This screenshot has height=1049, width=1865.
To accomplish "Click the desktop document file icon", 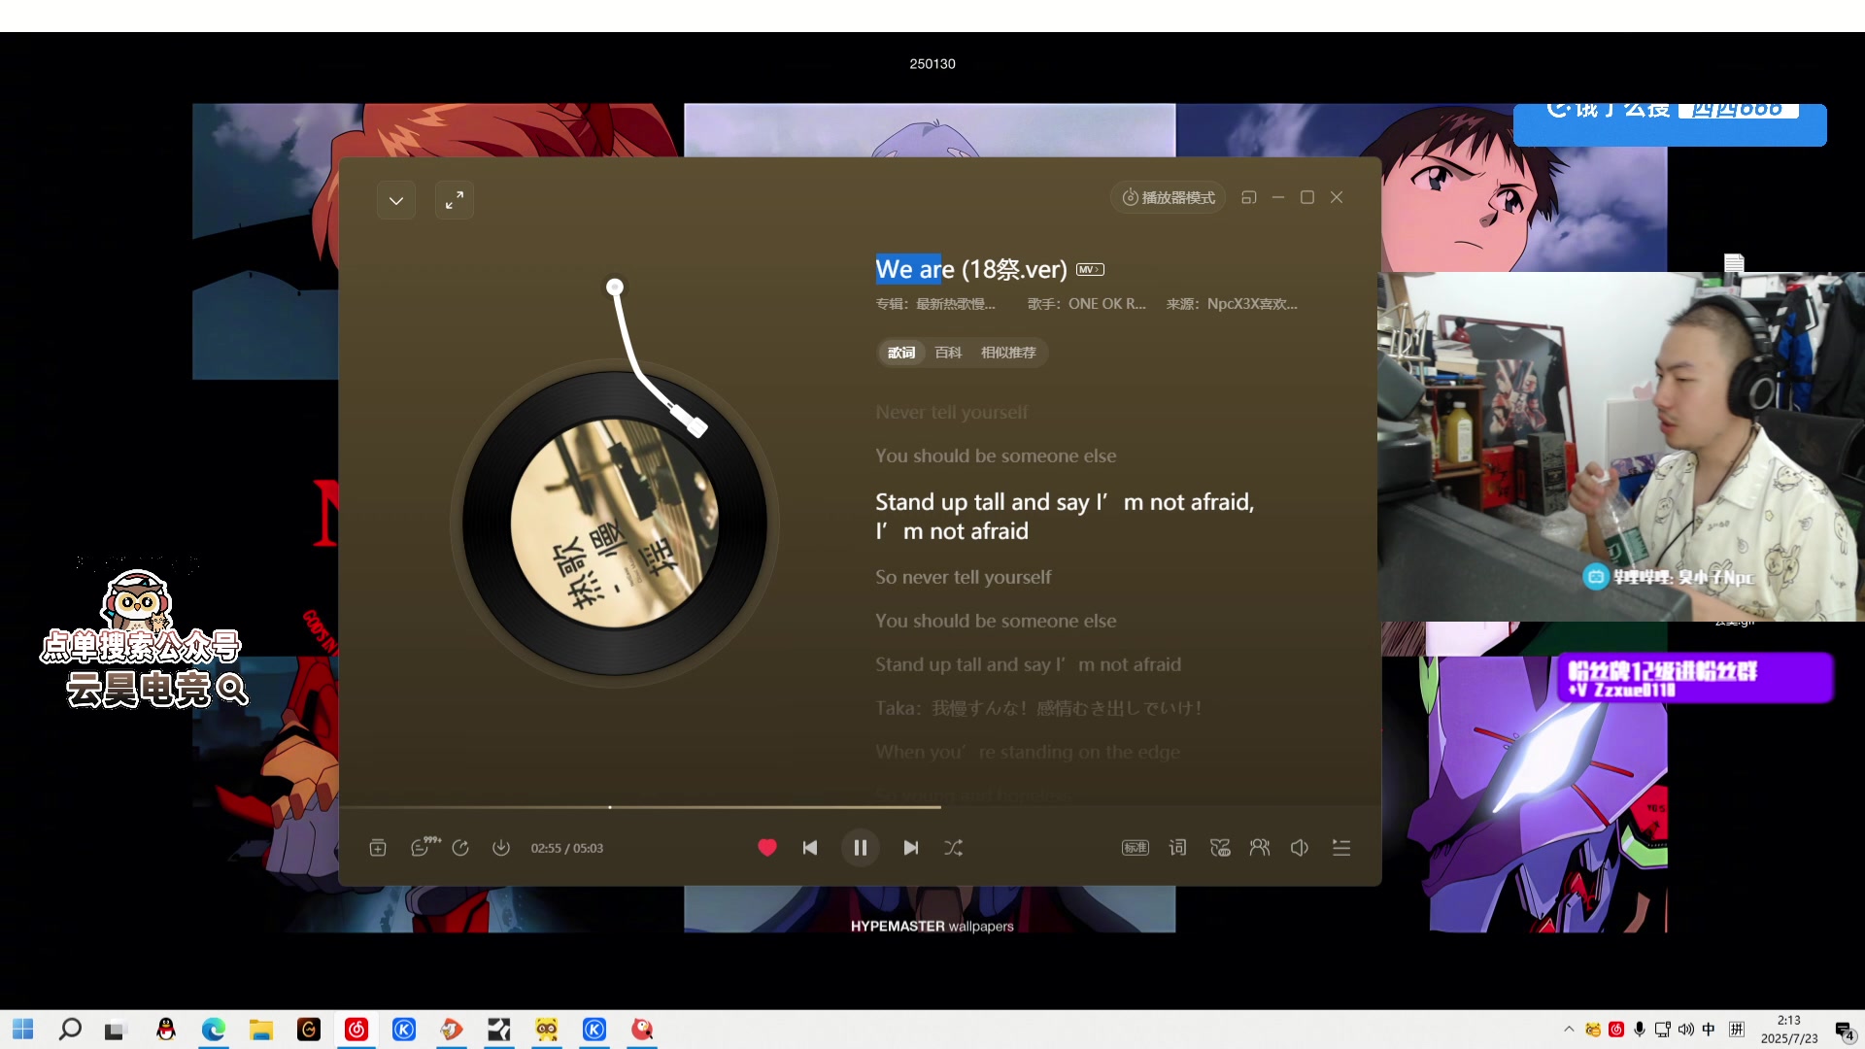I will 1734,263.
